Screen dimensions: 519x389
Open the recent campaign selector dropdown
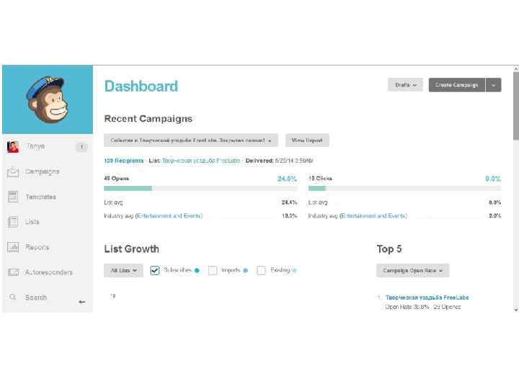[x=190, y=140]
